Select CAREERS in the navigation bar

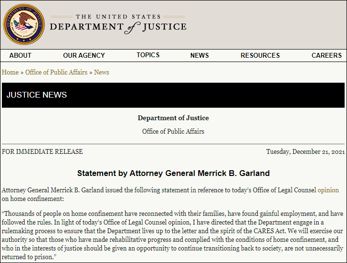coord(326,55)
